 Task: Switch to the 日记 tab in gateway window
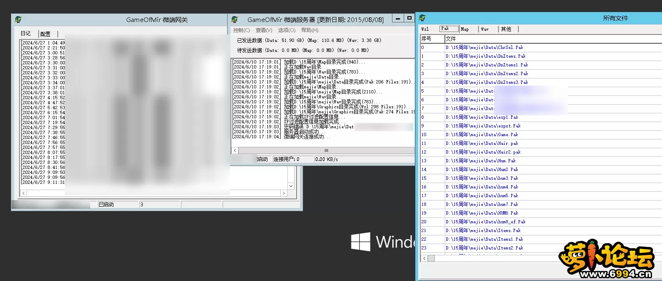click(26, 34)
